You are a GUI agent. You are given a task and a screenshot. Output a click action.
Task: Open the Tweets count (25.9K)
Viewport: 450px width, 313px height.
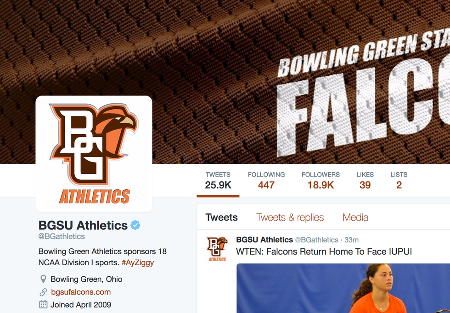218,180
